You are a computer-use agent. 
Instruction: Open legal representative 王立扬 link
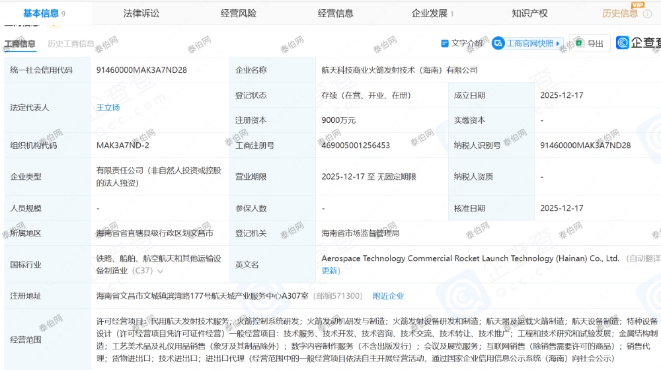108,108
